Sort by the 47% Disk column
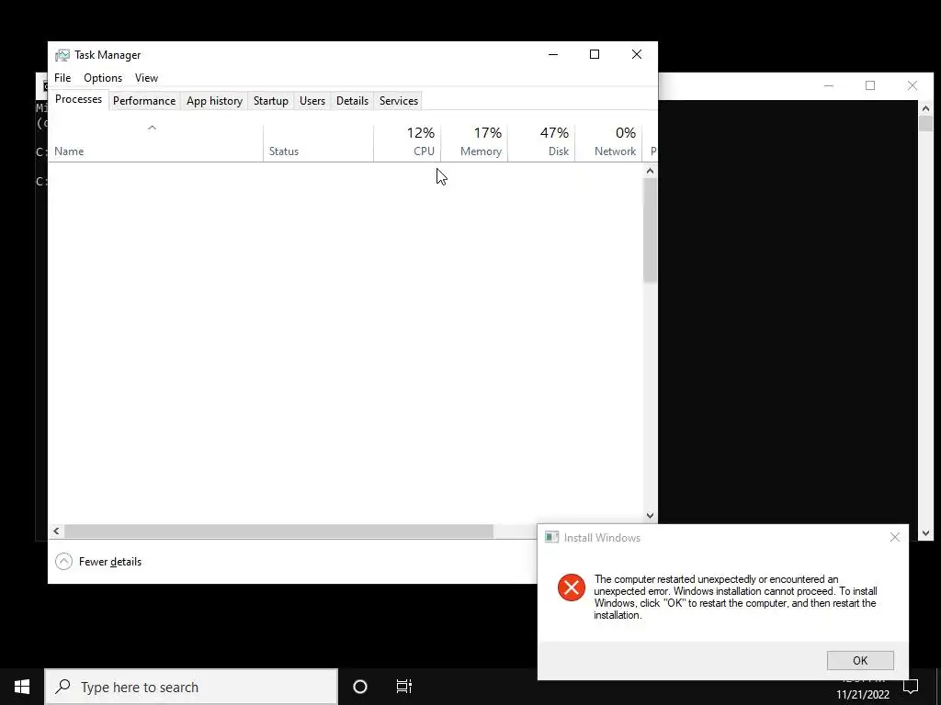The image size is (941, 705). click(541, 143)
